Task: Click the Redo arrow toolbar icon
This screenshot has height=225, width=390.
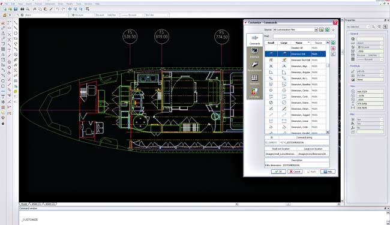Action: tap(63, 9)
